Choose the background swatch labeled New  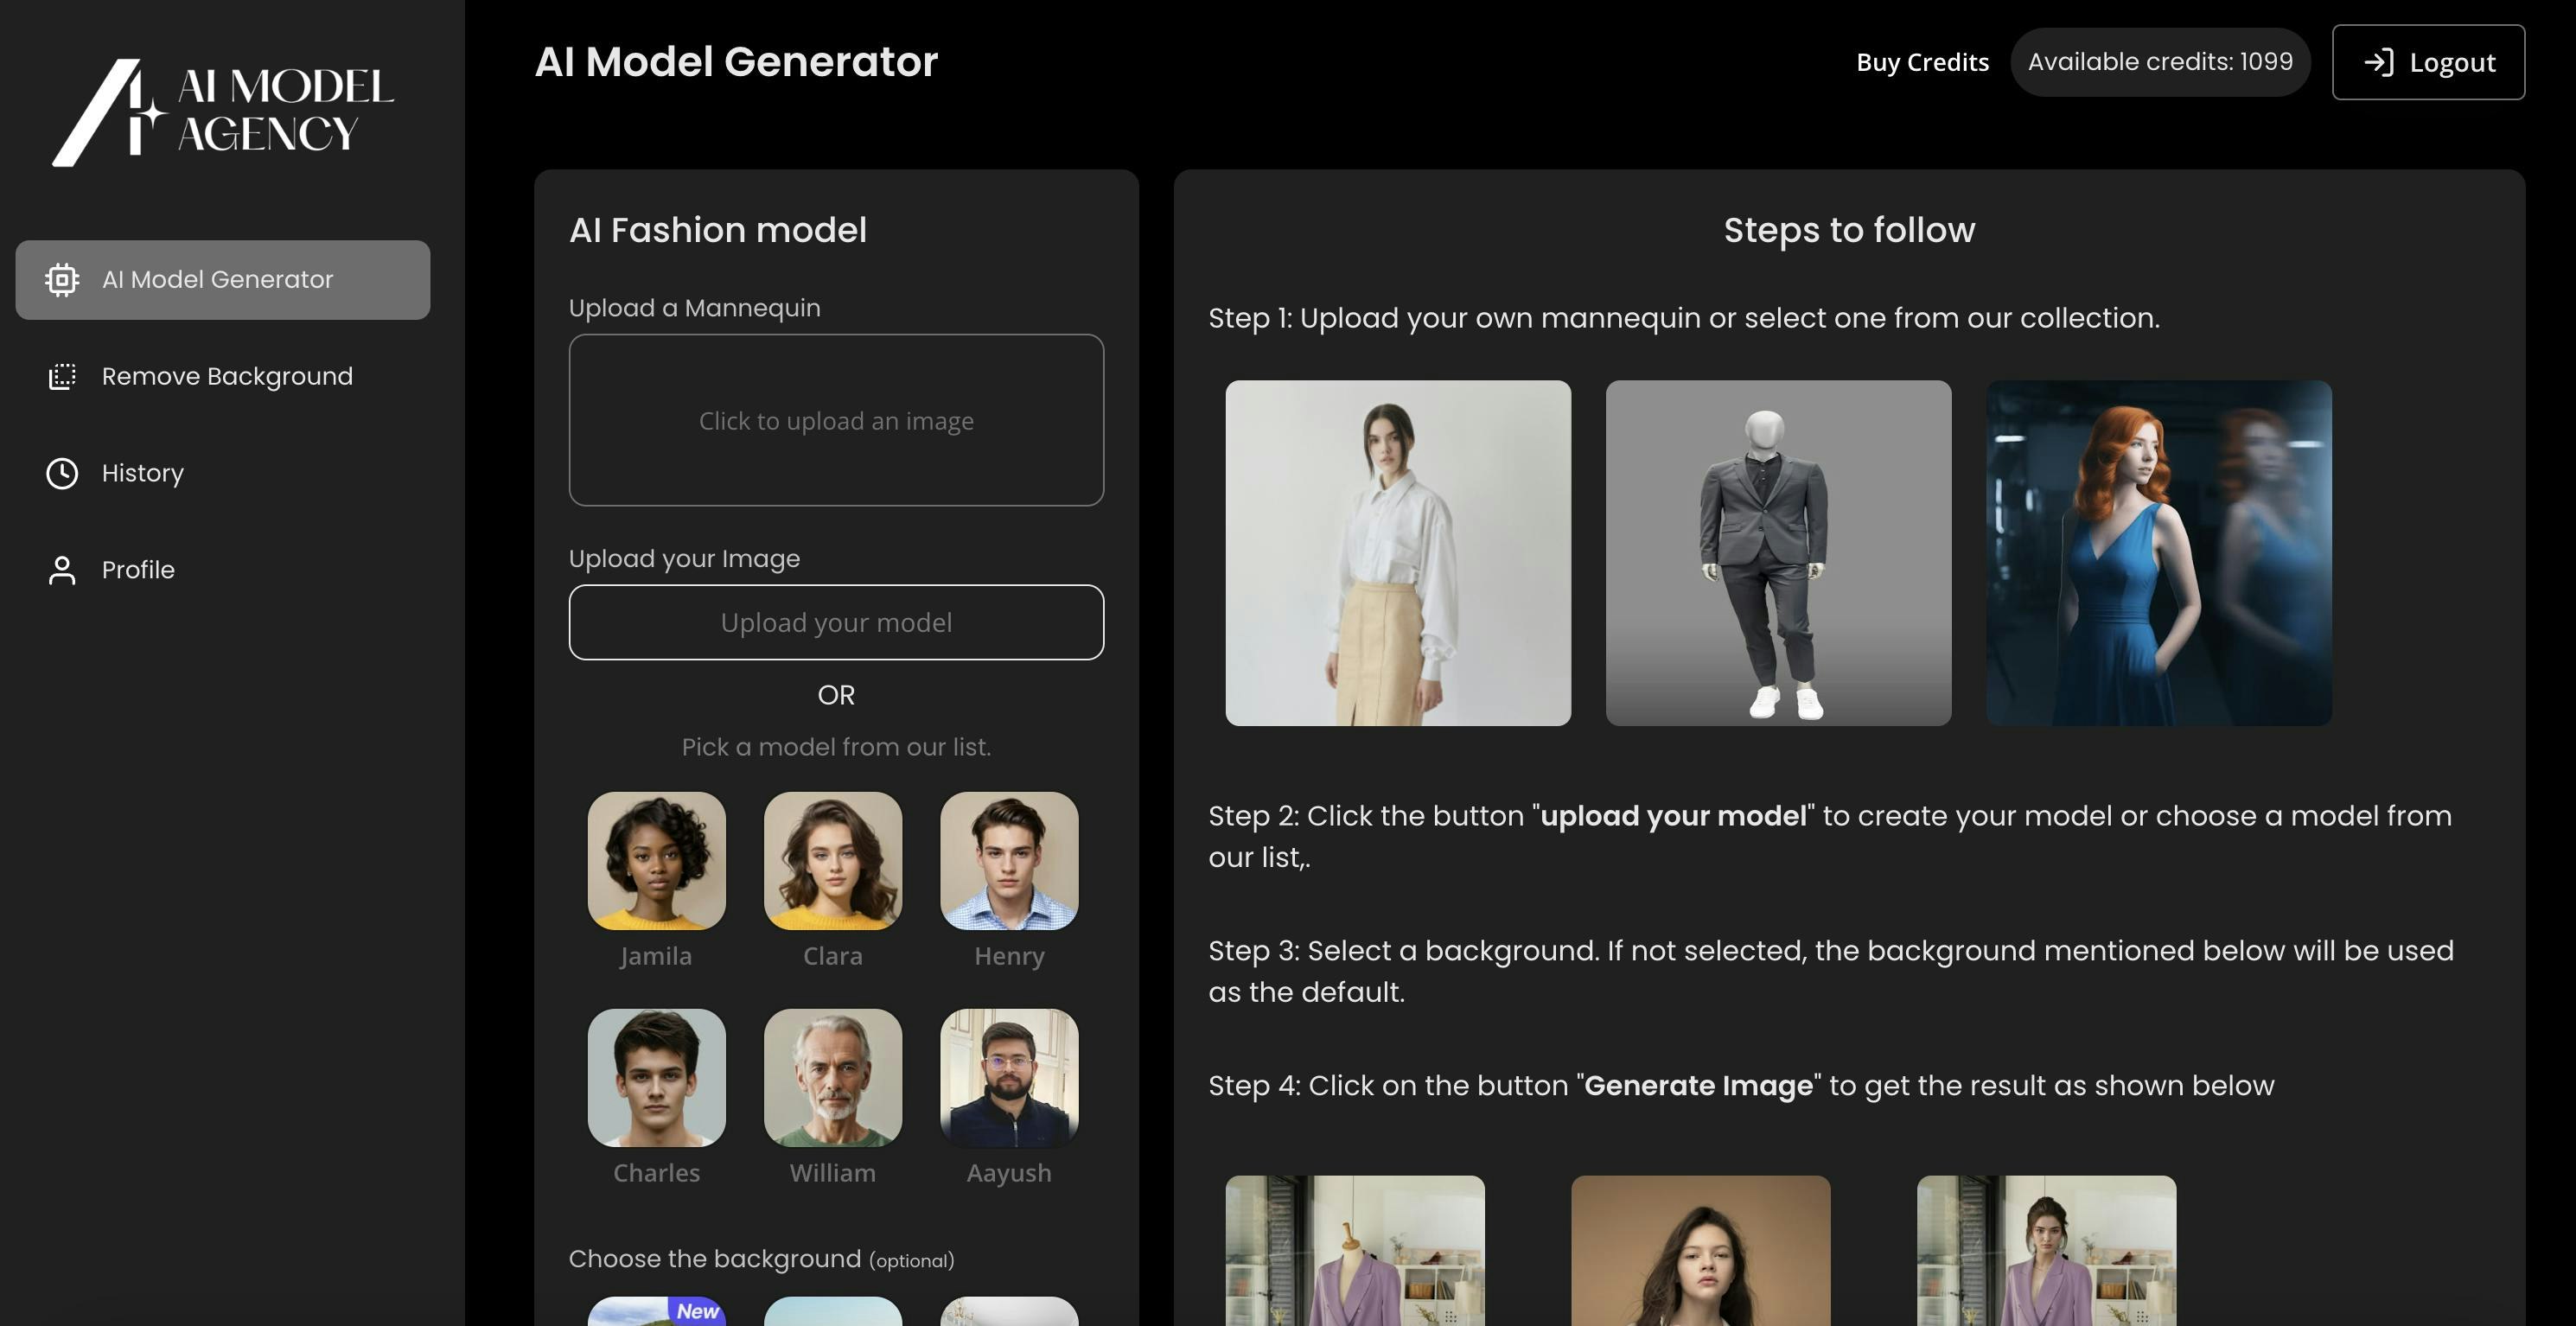point(655,1313)
